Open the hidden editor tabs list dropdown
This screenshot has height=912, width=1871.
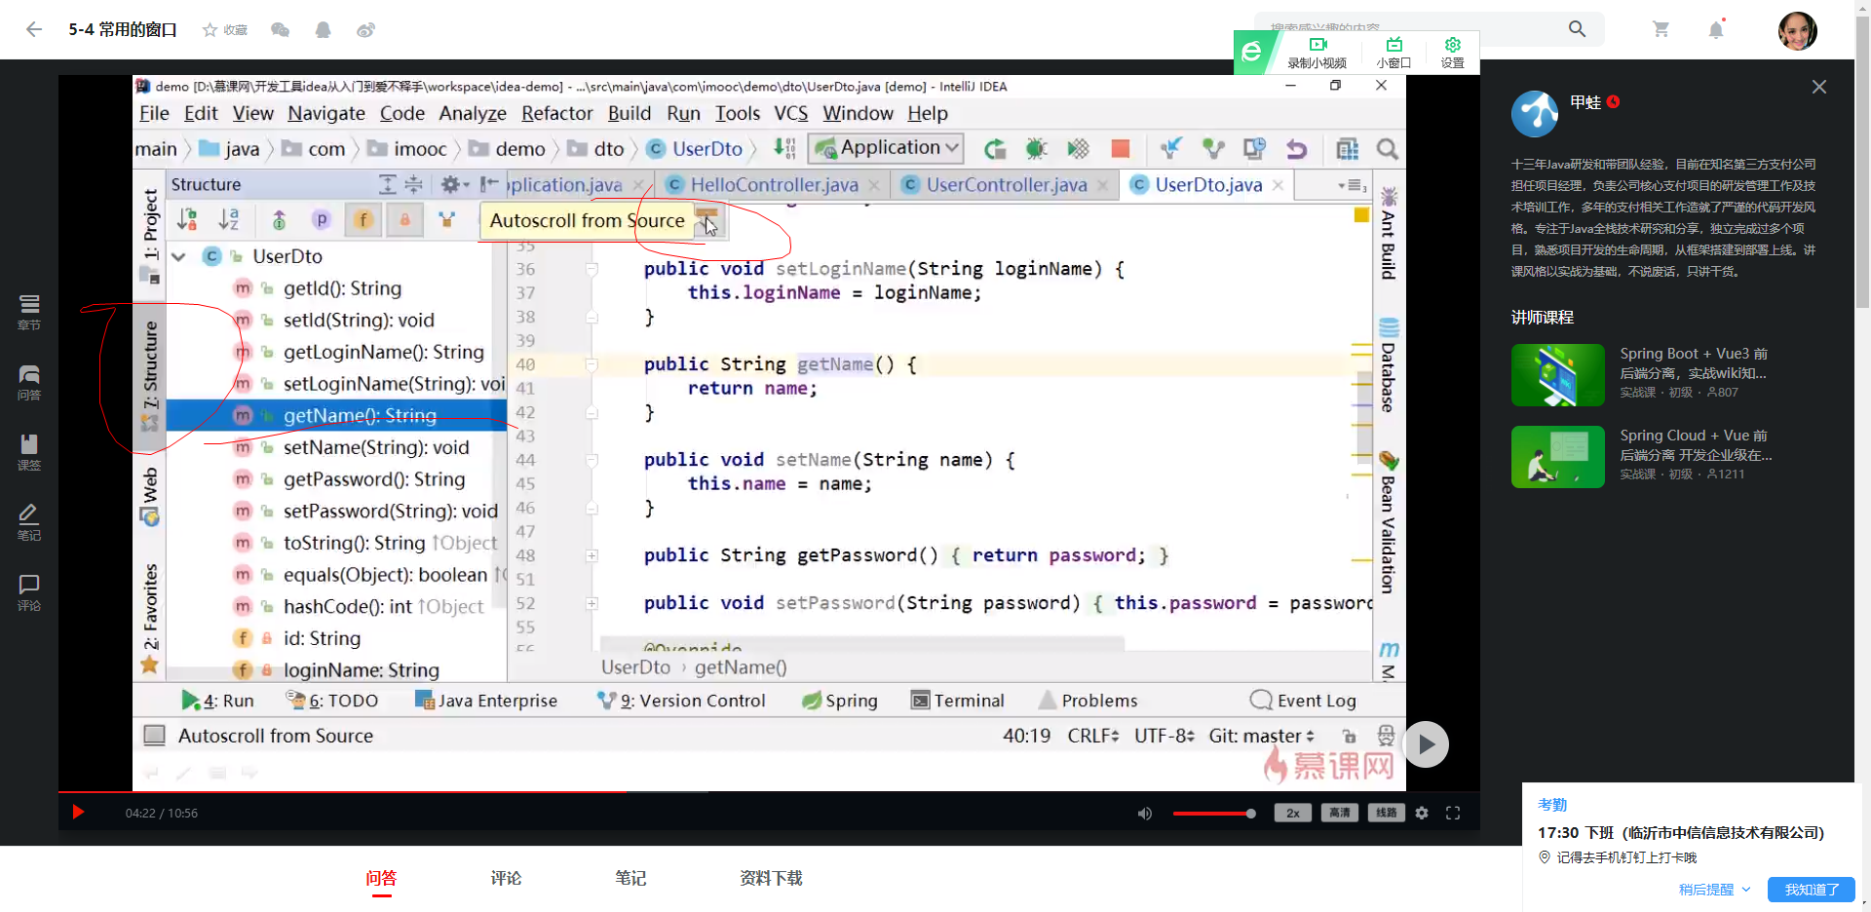pyautogui.click(x=1352, y=185)
